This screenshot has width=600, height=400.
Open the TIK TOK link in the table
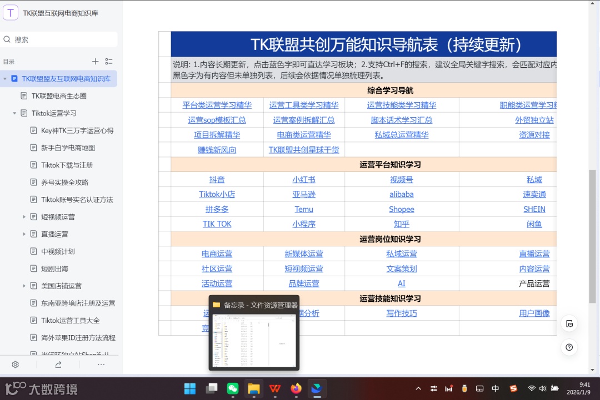(x=217, y=224)
